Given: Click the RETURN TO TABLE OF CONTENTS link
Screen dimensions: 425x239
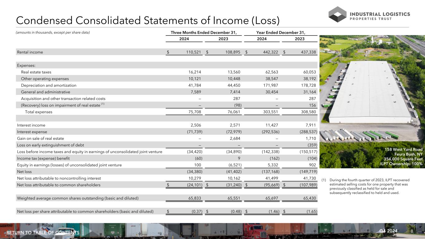Looking at the screenshot, I should 43,233.
